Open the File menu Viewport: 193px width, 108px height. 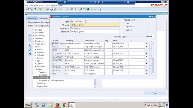pyautogui.click(x=27, y=5)
